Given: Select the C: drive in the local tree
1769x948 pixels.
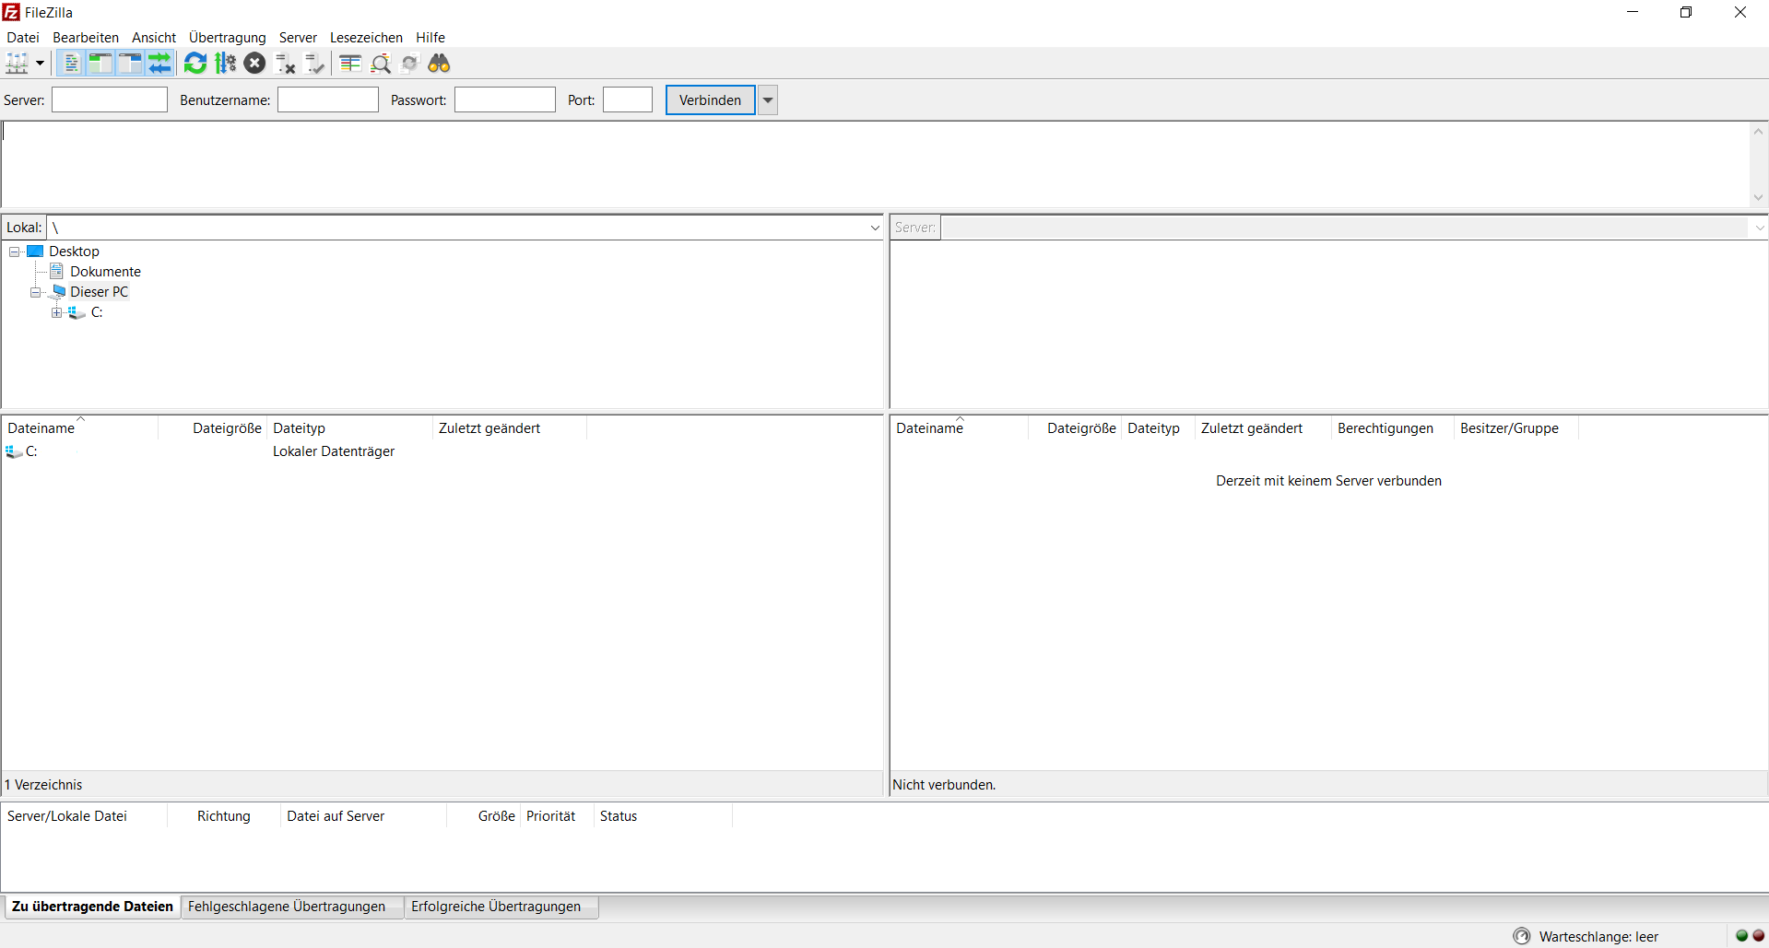Looking at the screenshot, I should click(x=97, y=312).
